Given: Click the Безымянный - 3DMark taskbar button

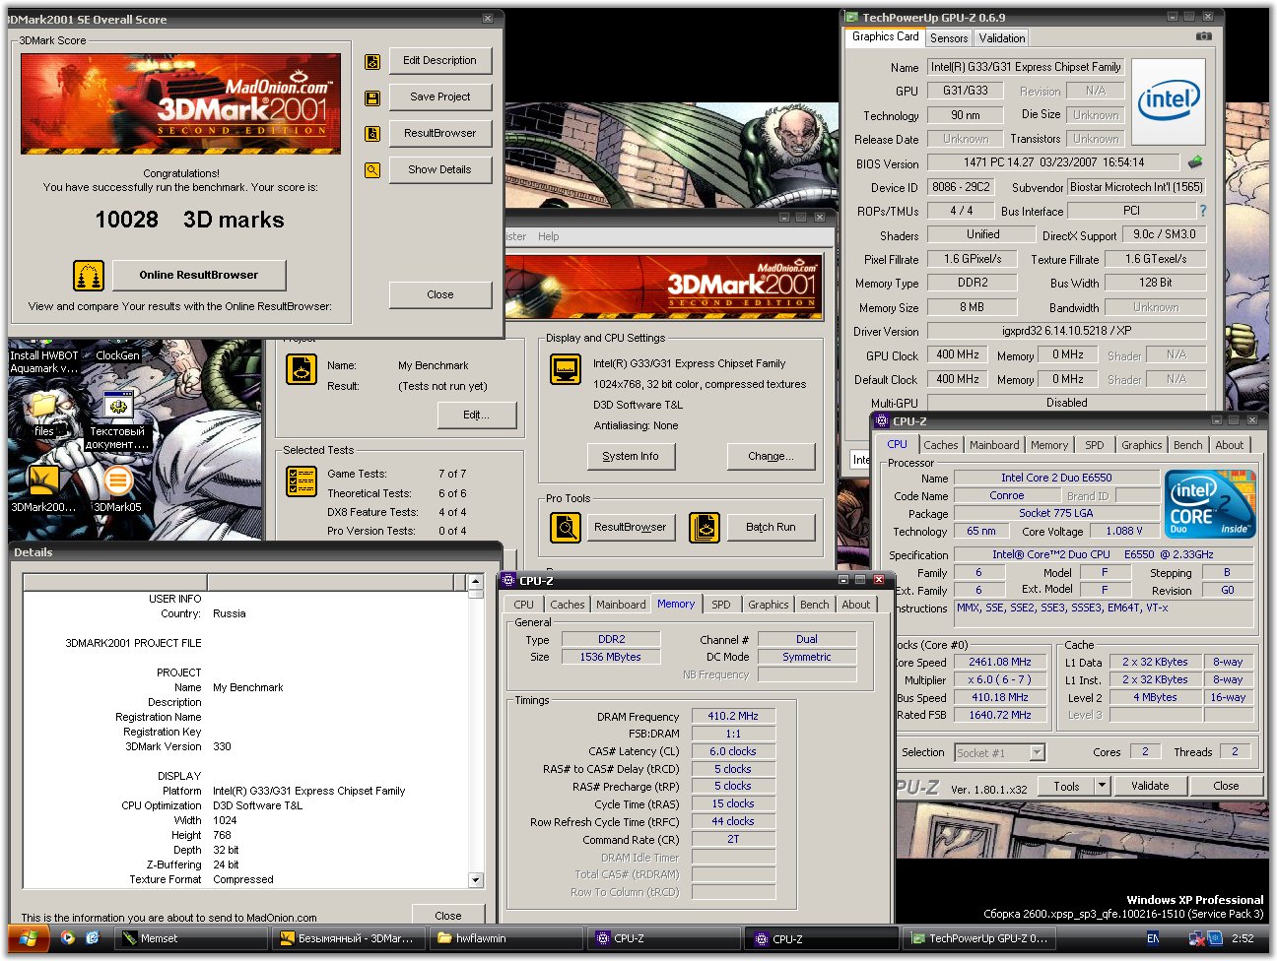Looking at the screenshot, I should coord(349,938).
